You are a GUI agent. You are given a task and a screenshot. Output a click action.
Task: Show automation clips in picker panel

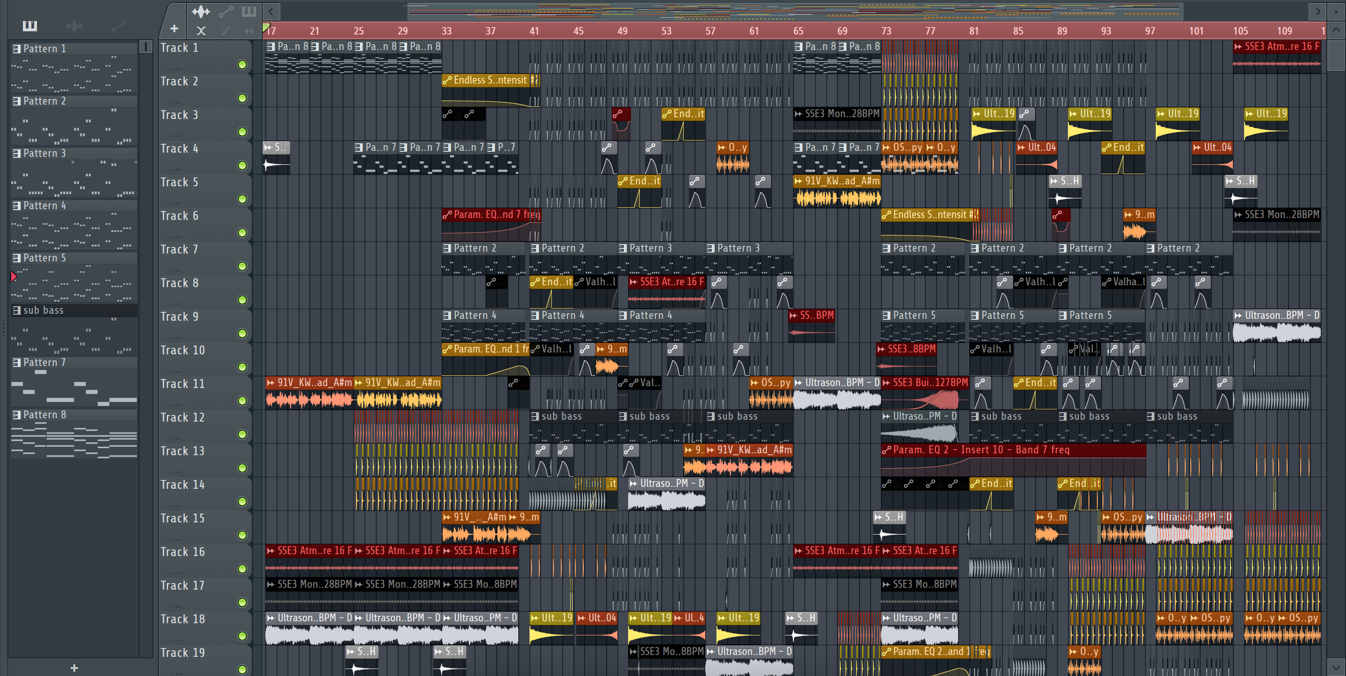(119, 26)
